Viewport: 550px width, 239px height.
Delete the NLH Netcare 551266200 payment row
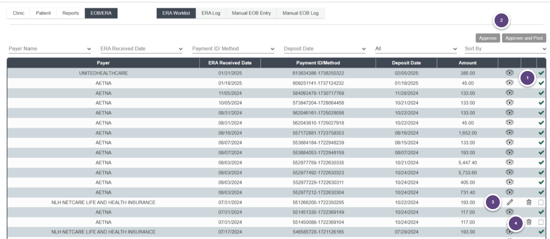click(x=529, y=202)
